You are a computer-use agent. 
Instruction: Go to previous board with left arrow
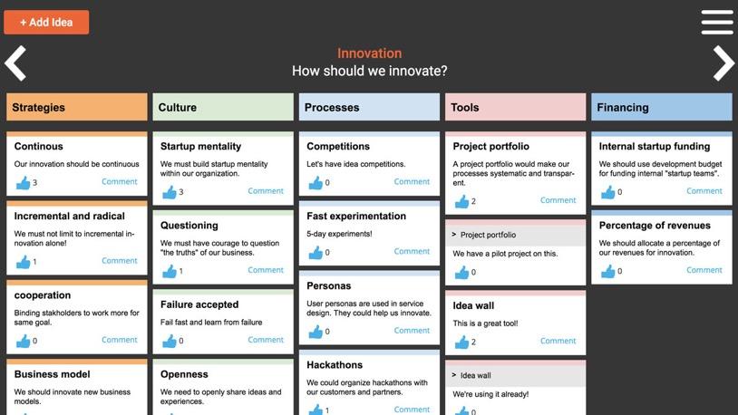[15, 63]
